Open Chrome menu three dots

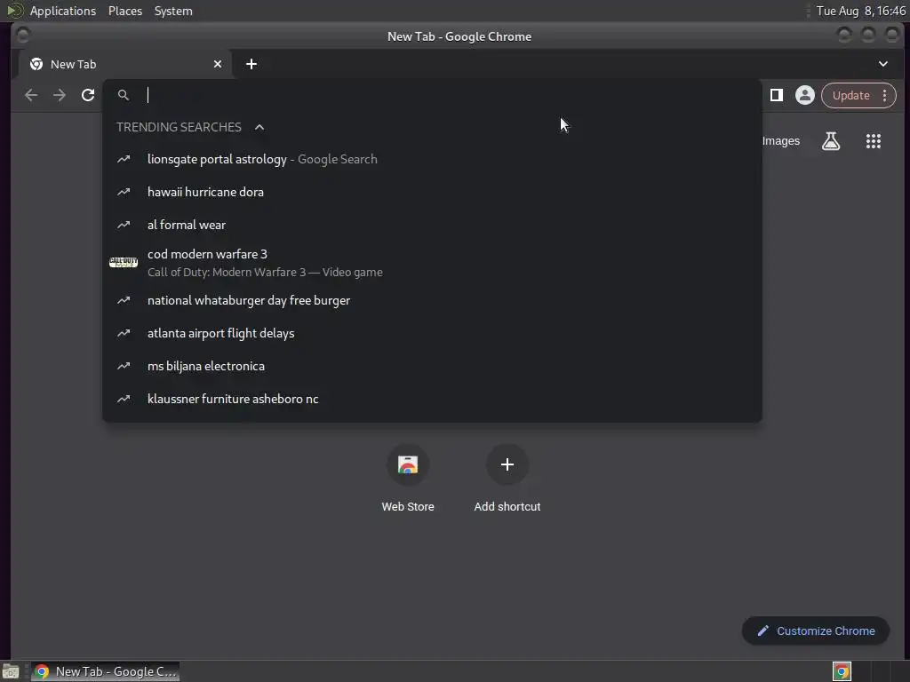point(884,95)
